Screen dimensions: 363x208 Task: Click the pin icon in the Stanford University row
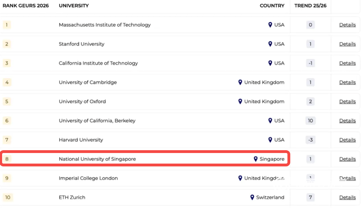[270, 44]
